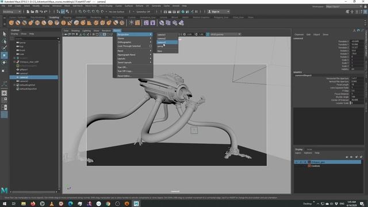Viewport: 368px width, 207px height.
Task: Click the Controls layer color swatch
Action: tap(309, 166)
